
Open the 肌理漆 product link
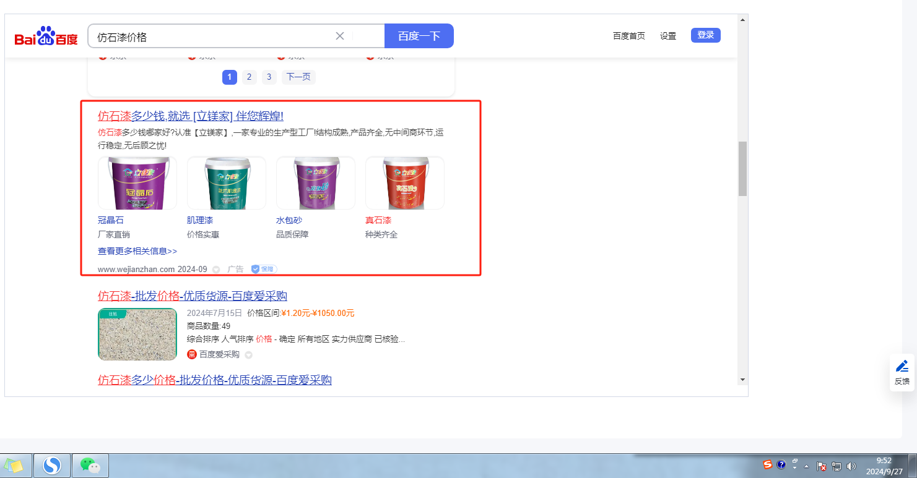point(200,220)
